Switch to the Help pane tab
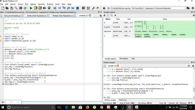This screenshot has height=110, width=195. [x=133, y=59]
